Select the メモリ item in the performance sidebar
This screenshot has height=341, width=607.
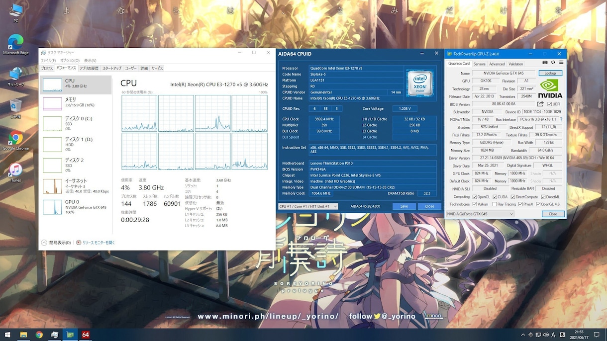(x=76, y=102)
